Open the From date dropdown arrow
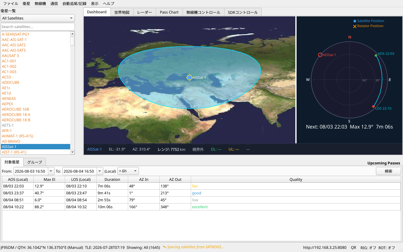 point(51,171)
